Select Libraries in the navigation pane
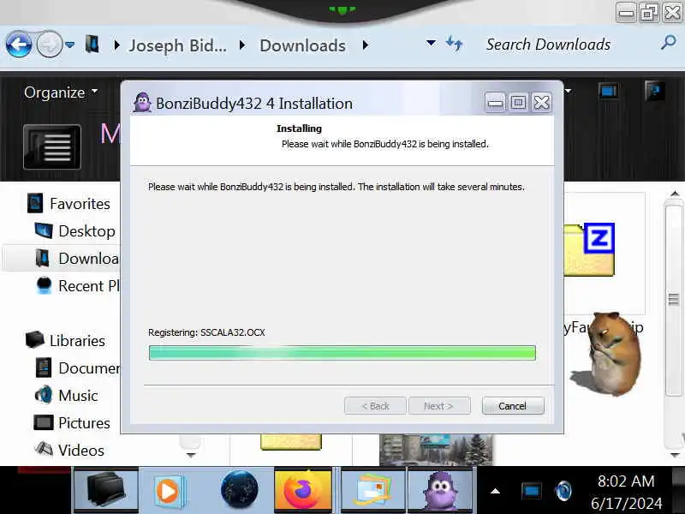 (x=77, y=341)
